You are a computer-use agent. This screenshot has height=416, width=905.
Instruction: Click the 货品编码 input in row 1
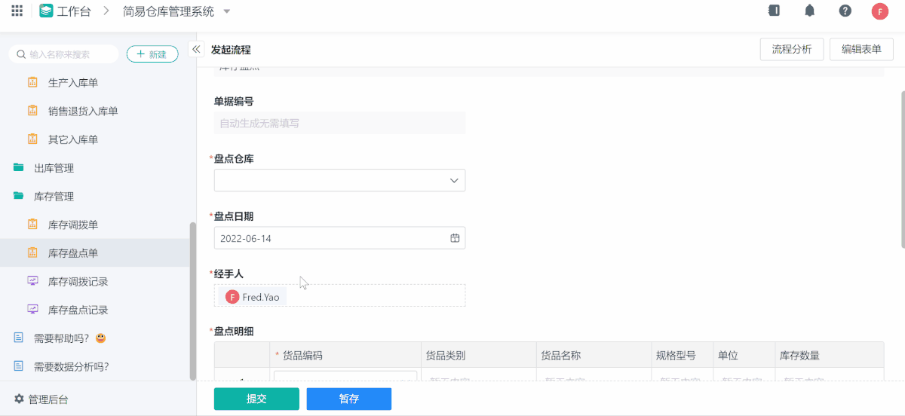tap(345, 377)
